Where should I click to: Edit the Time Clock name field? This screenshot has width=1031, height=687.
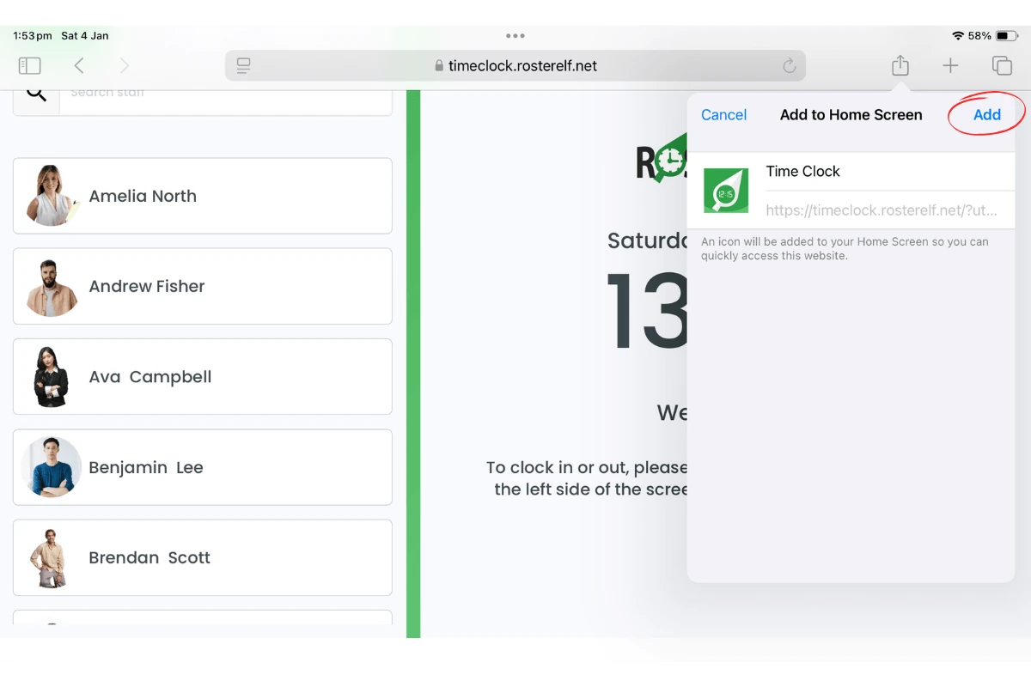pos(890,172)
